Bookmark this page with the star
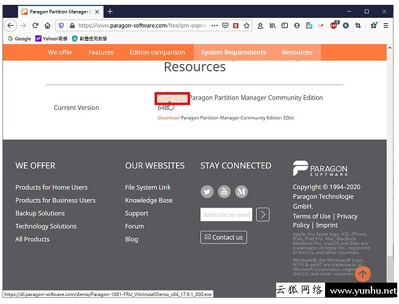The image size is (399, 304). (246, 26)
